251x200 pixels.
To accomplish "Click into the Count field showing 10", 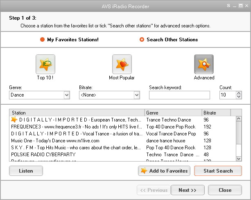I will (x=228, y=95).
